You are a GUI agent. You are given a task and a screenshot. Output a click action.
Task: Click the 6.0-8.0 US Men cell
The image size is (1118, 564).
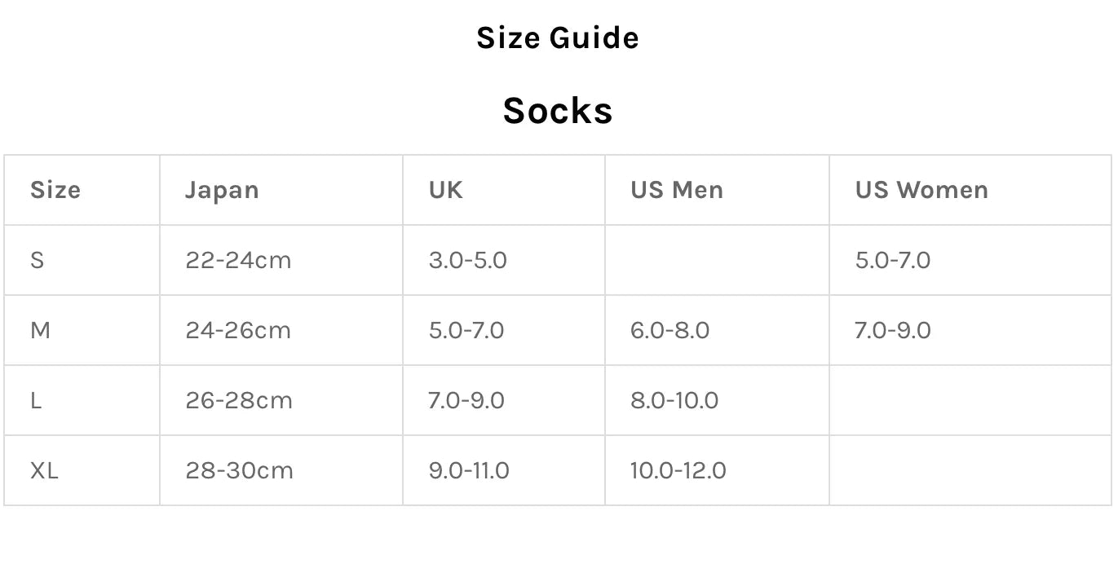pyautogui.click(x=670, y=330)
